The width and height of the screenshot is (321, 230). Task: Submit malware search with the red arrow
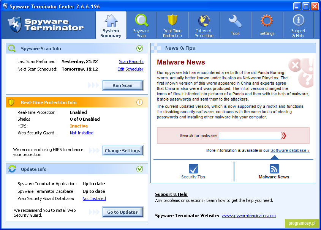click(x=284, y=135)
